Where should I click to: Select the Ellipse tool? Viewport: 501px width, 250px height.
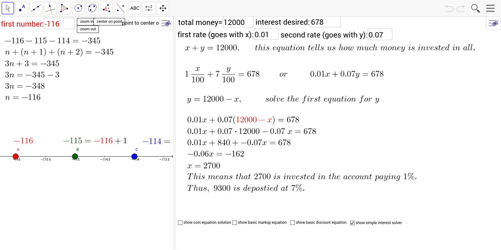click(92, 8)
